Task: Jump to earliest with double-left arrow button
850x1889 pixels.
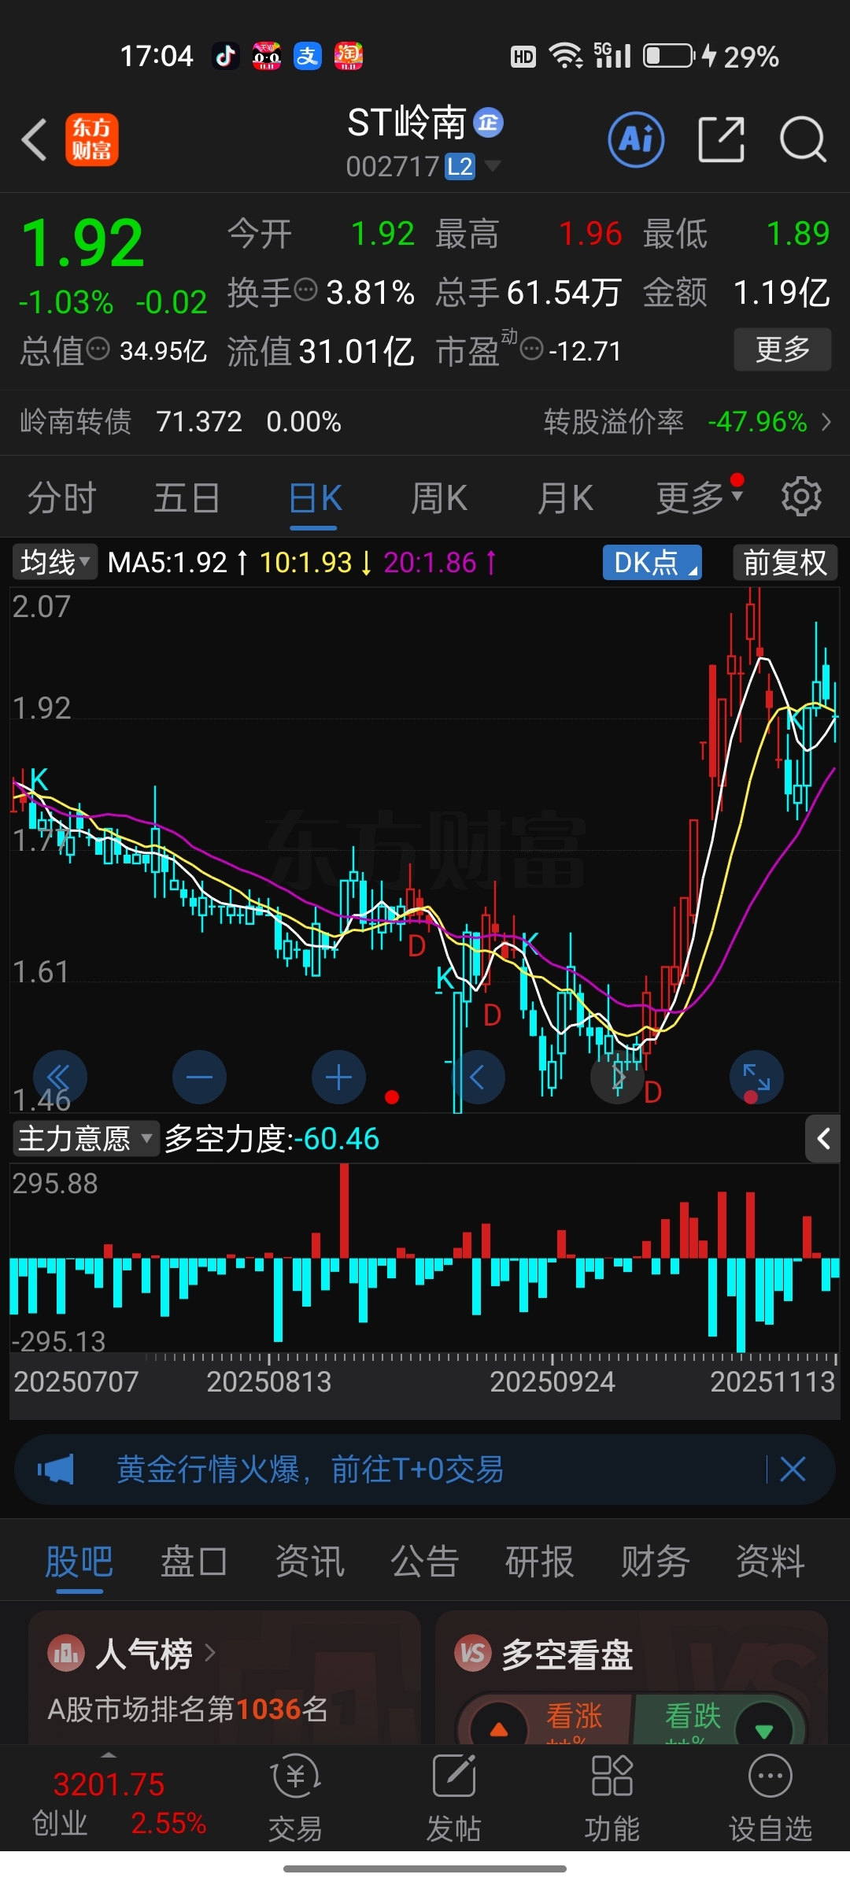Action: pos(60,1077)
